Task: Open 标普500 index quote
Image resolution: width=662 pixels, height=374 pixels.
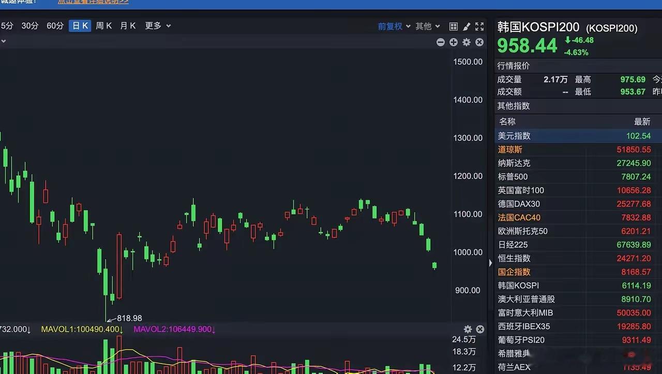Action: pyautogui.click(x=578, y=177)
